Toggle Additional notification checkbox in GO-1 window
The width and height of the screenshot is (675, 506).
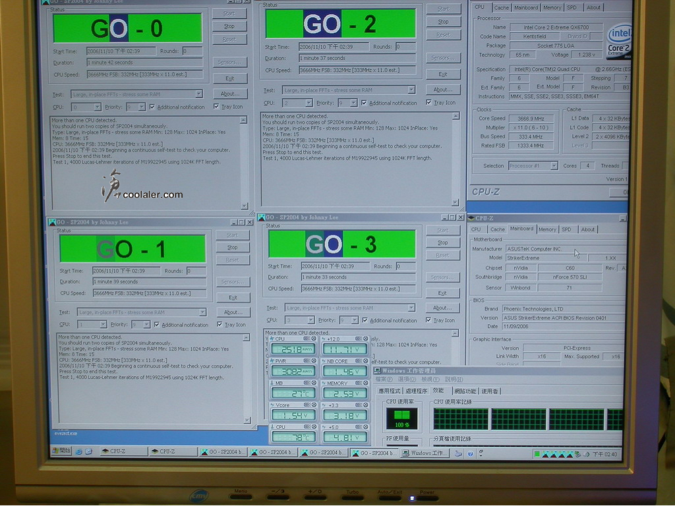[x=156, y=324]
